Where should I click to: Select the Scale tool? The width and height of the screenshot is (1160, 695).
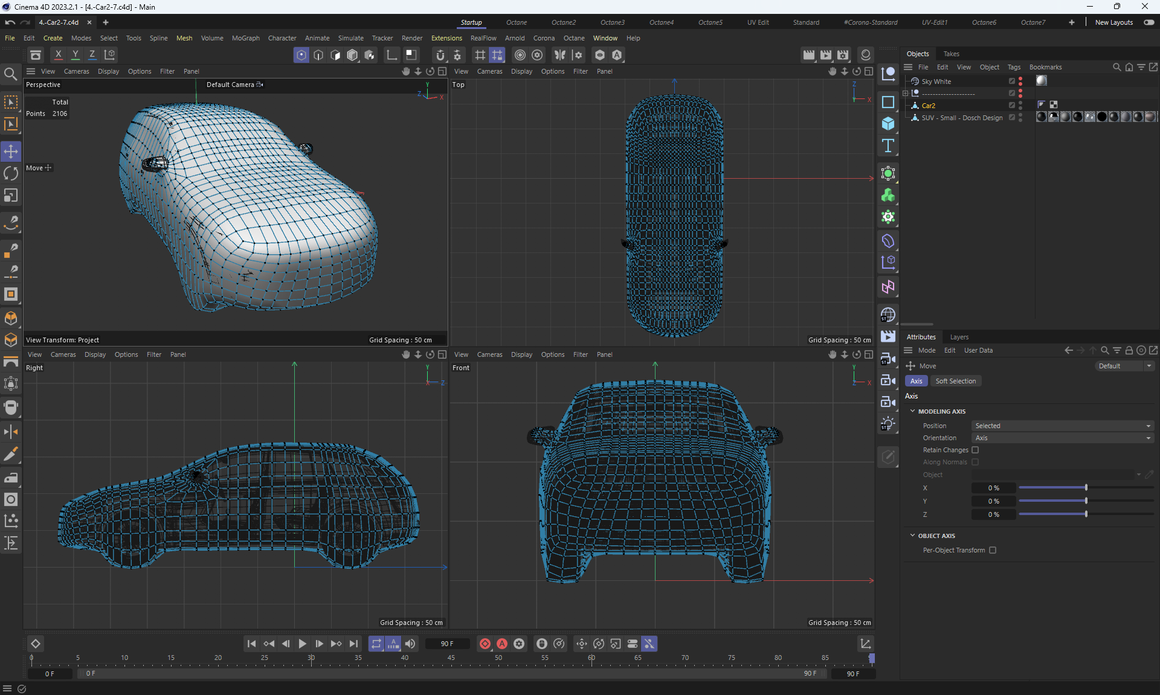pos(11,196)
